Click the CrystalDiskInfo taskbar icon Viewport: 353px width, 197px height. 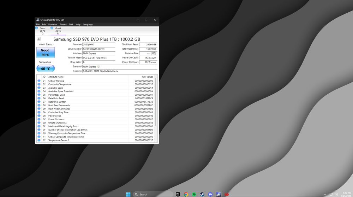point(219,194)
